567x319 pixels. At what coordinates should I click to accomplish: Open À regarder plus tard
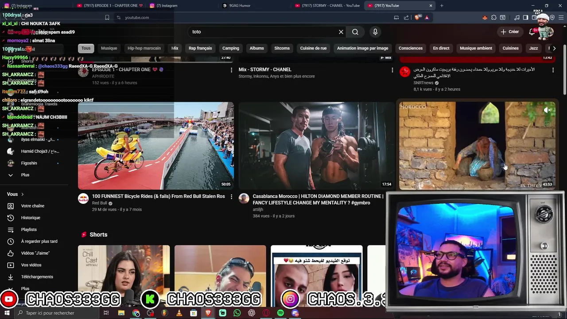39,241
